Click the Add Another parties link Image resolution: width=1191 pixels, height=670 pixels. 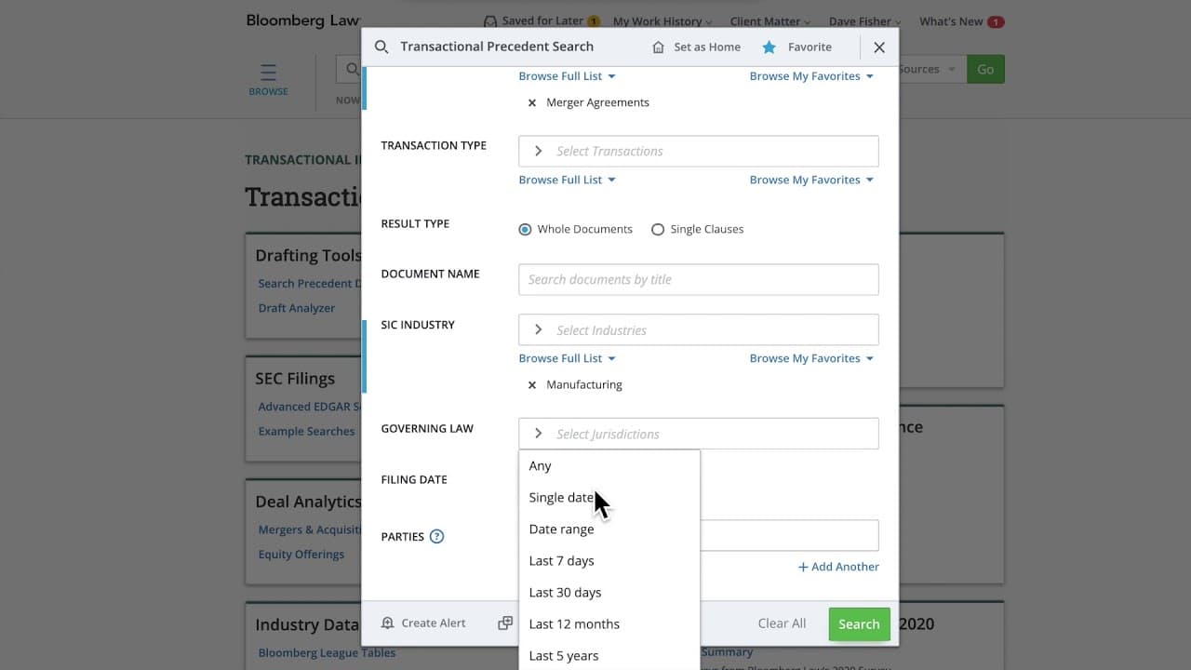(x=838, y=567)
